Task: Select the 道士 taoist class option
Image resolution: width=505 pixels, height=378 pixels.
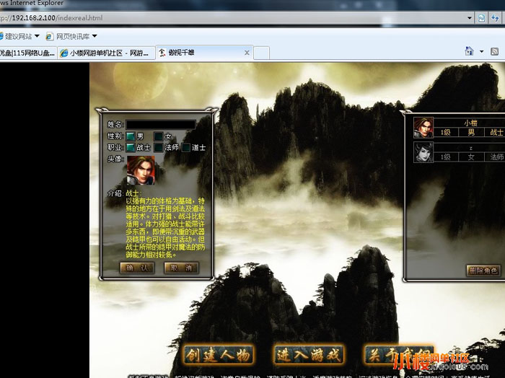Action: [185, 148]
